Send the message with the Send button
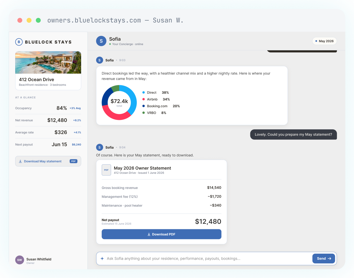This screenshot has width=354, height=278. tap(324, 259)
